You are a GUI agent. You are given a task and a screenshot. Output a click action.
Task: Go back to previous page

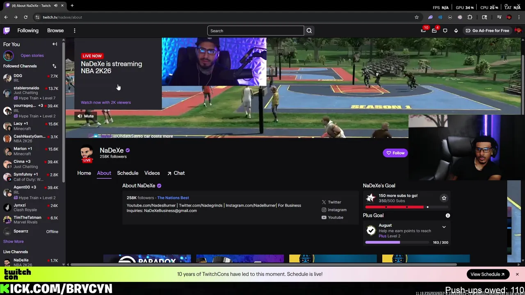(x=6, y=17)
